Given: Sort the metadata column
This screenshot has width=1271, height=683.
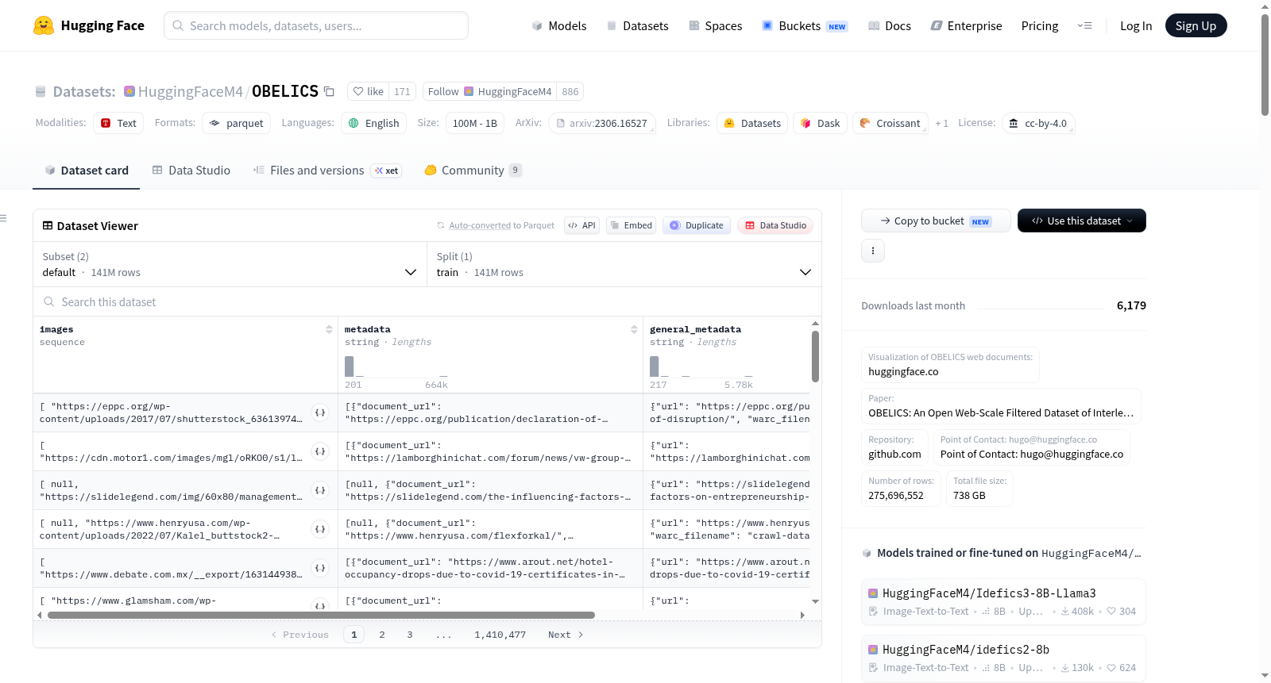Looking at the screenshot, I should [x=634, y=329].
